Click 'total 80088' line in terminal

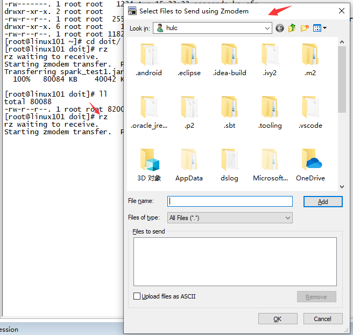[28, 101]
